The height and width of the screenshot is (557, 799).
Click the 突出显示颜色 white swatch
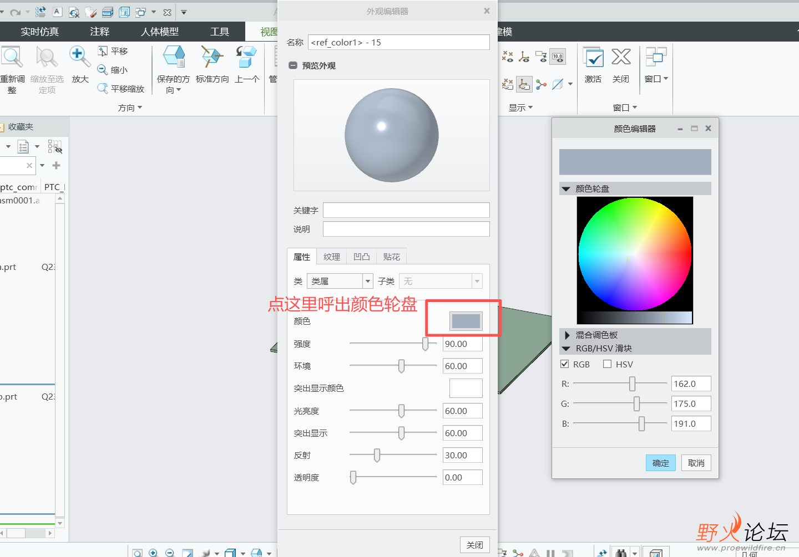[466, 388]
